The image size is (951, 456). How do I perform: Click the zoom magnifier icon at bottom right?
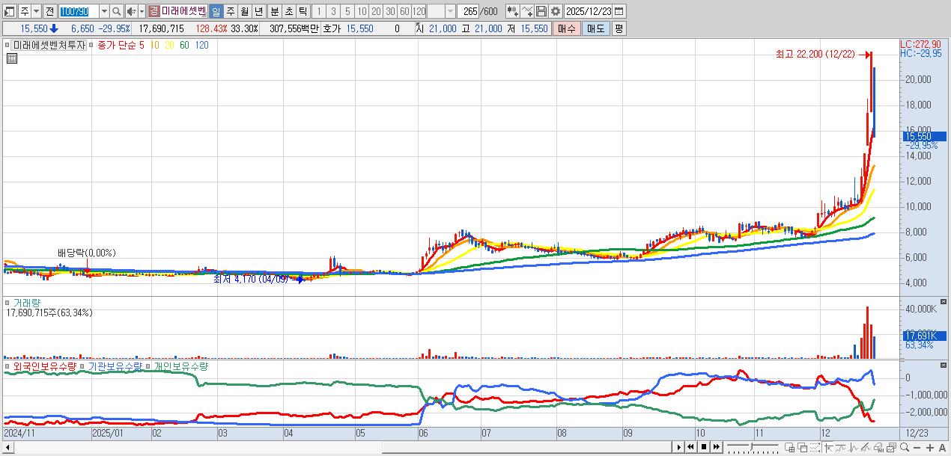[x=905, y=447]
